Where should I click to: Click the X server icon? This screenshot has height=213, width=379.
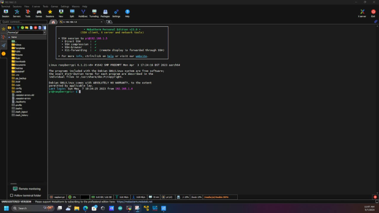click(362, 13)
